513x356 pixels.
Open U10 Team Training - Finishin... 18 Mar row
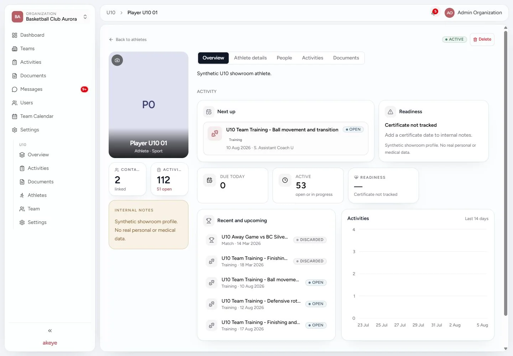pos(266,261)
